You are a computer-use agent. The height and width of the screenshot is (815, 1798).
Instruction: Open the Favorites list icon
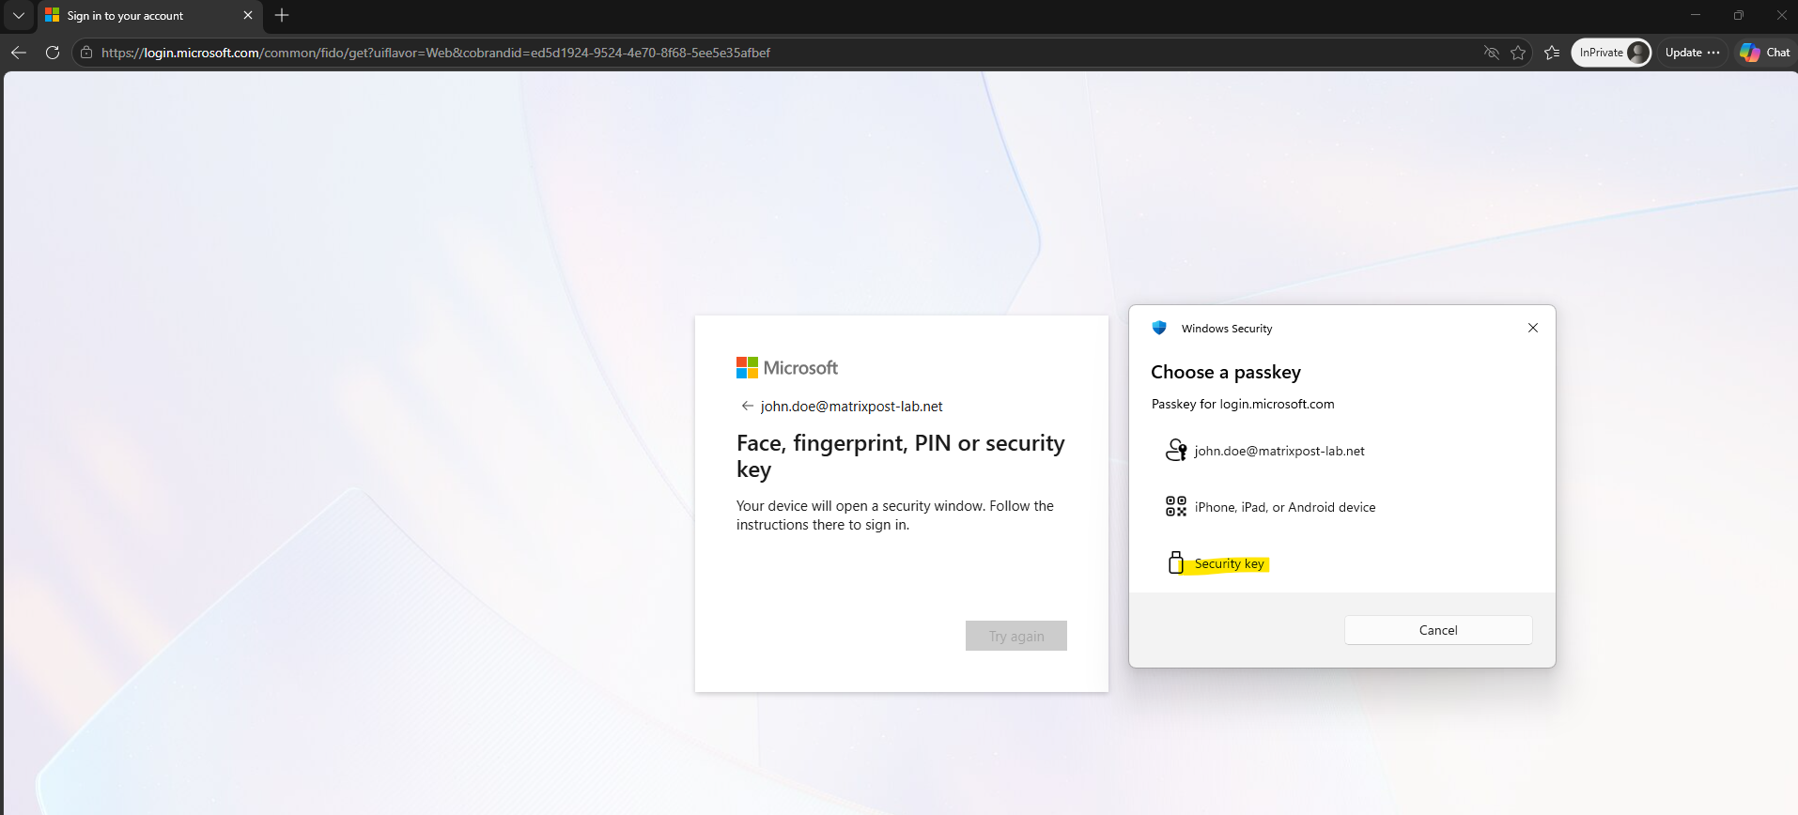coord(1552,53)
